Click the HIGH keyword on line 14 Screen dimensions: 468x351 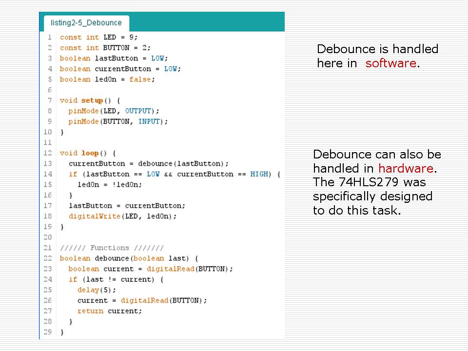coord(259,174)
